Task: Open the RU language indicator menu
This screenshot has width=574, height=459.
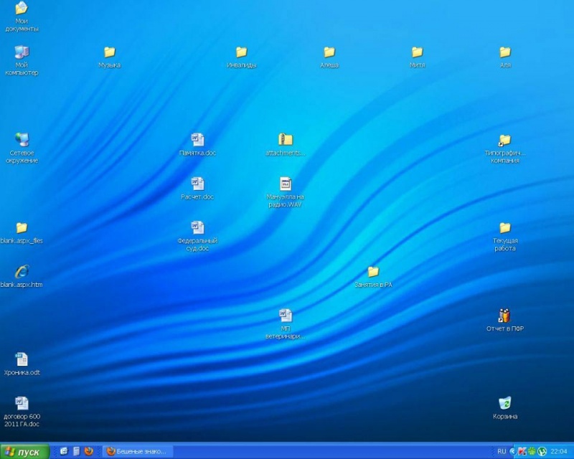Action: click(x=502, y=452)
